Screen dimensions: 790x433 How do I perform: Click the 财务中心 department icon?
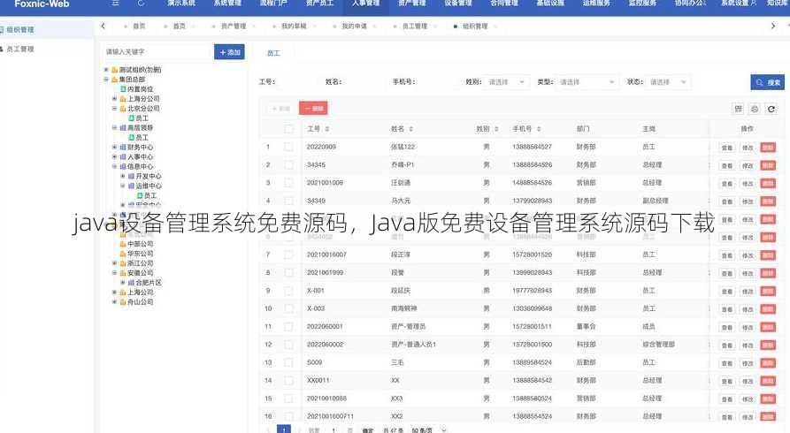tap(123, 148)
